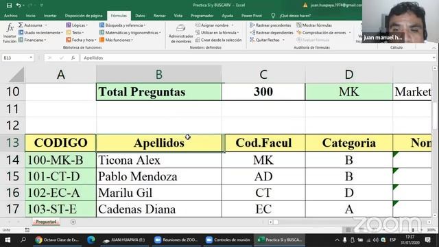
Task: Open the Quitar flechas dropdown arrow
Action: pyautogui.click(x=283, y=40)
